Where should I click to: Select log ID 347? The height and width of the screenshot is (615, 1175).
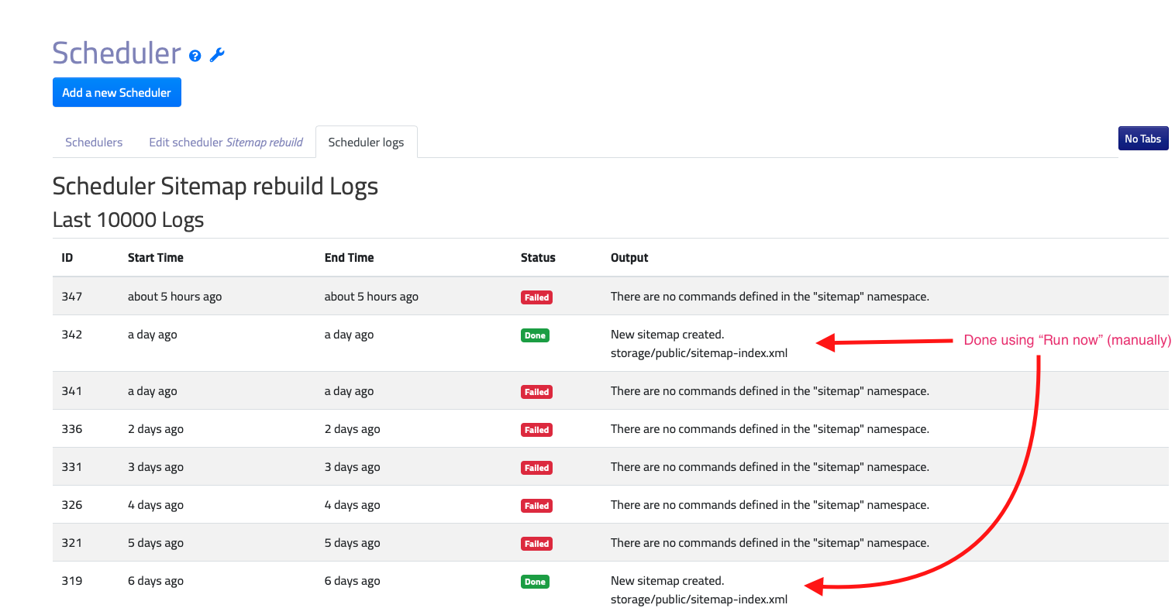click(x=72, y=297)
